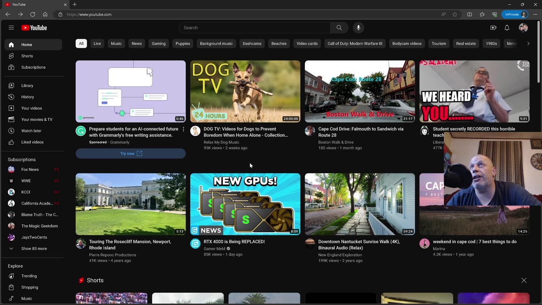Open Subscriptions in sidebar

[33, 67]
